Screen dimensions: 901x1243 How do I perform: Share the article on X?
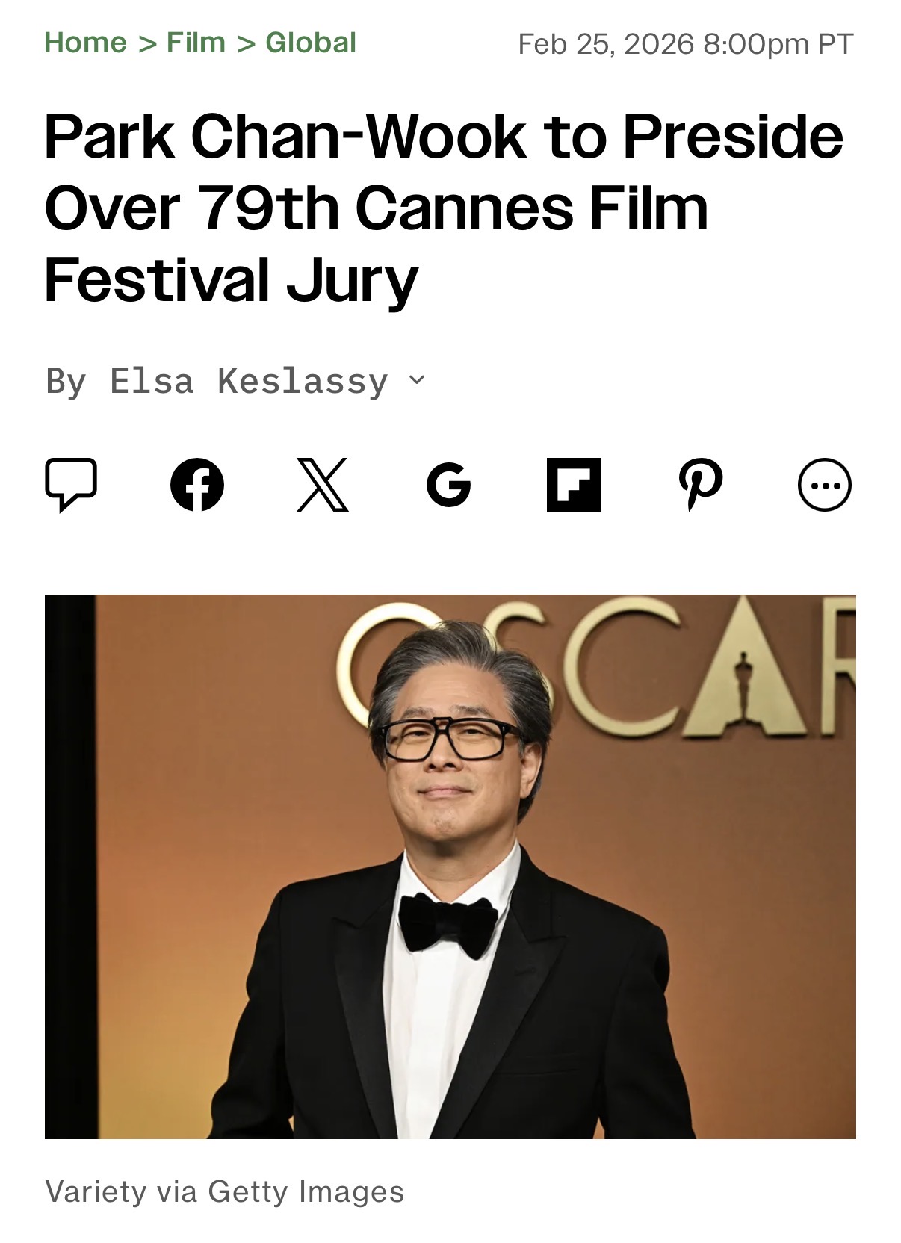click(323, 485)
